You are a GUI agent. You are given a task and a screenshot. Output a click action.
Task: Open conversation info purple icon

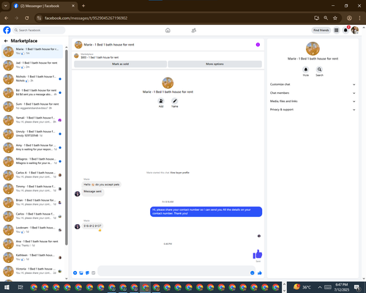point(258,45)
